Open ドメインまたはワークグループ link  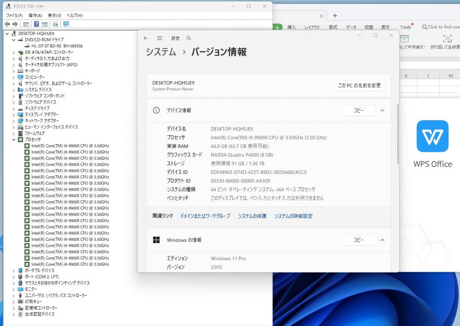click(205, 216)
